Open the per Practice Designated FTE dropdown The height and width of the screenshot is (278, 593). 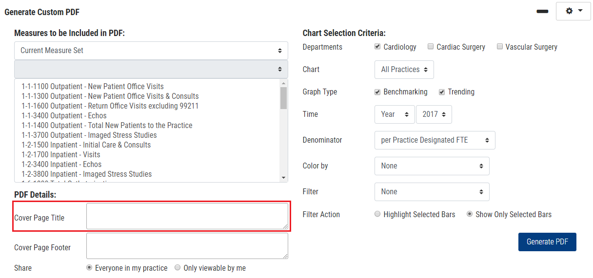pos(435,140)
